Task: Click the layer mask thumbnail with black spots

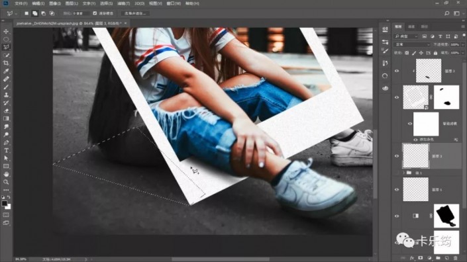Action: point(446,97)
